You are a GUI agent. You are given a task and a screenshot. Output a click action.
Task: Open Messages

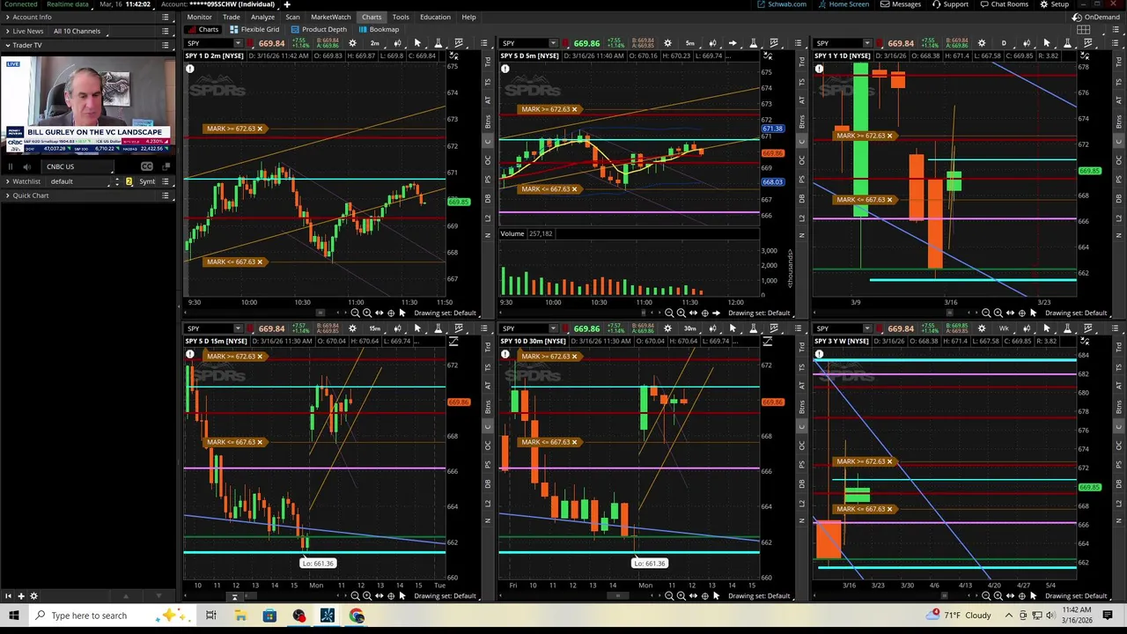[901, 4]
